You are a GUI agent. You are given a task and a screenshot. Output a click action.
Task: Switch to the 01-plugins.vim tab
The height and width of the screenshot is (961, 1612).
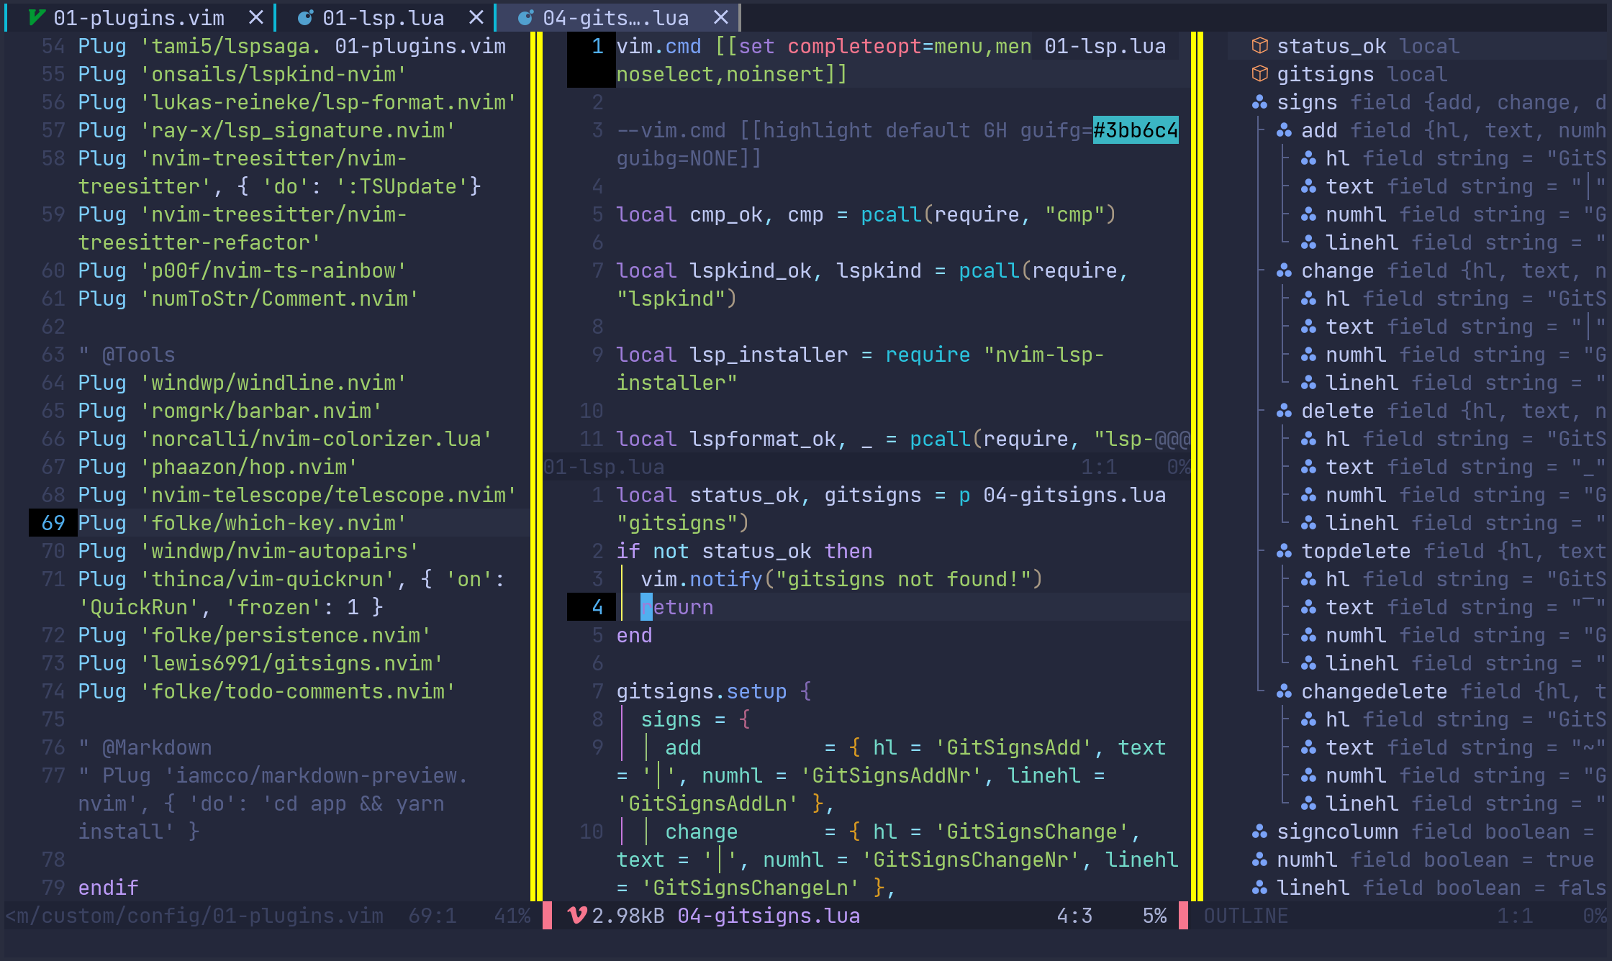[x=139, y=18]
